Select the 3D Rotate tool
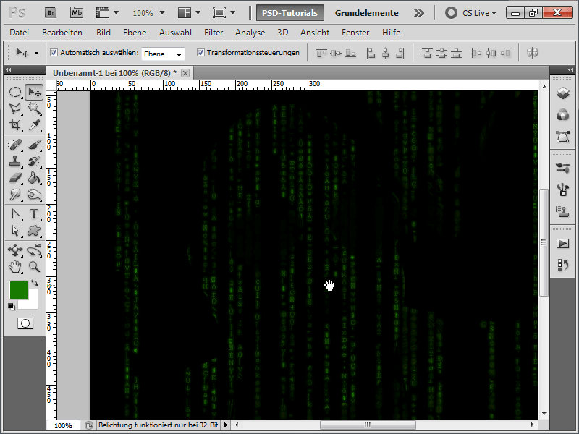This screenshot has height=434, width=579. [15, 250]
